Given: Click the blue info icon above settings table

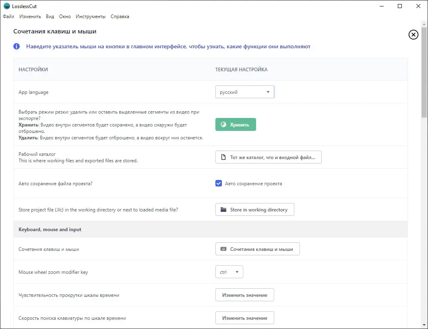Looking at the screenshot, I should click(x=16, y=46).
